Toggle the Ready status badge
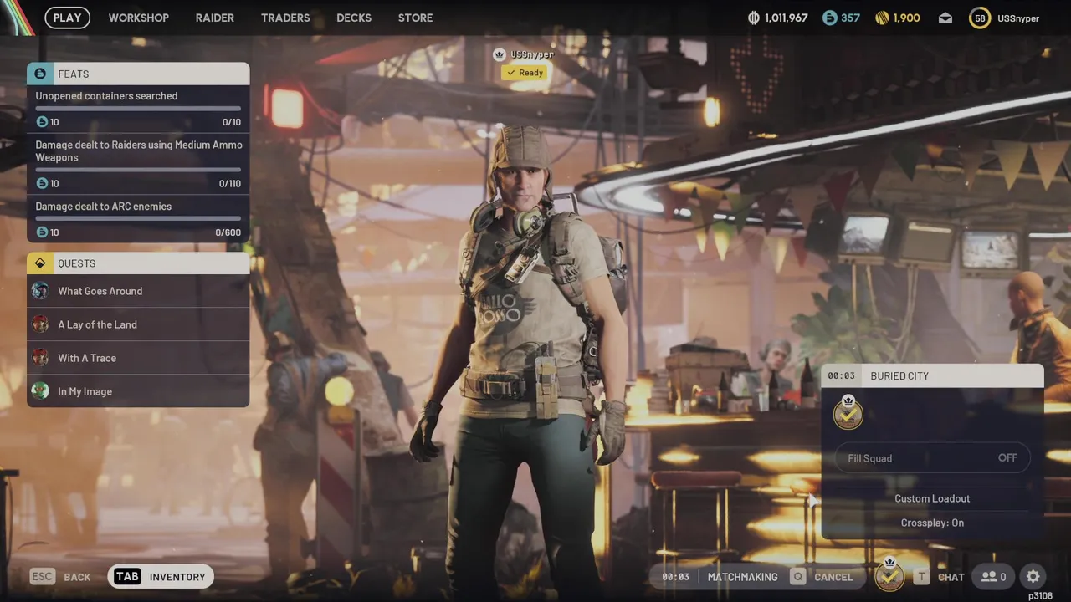Viewport: 1071px width, 602px height. (525, 73)
